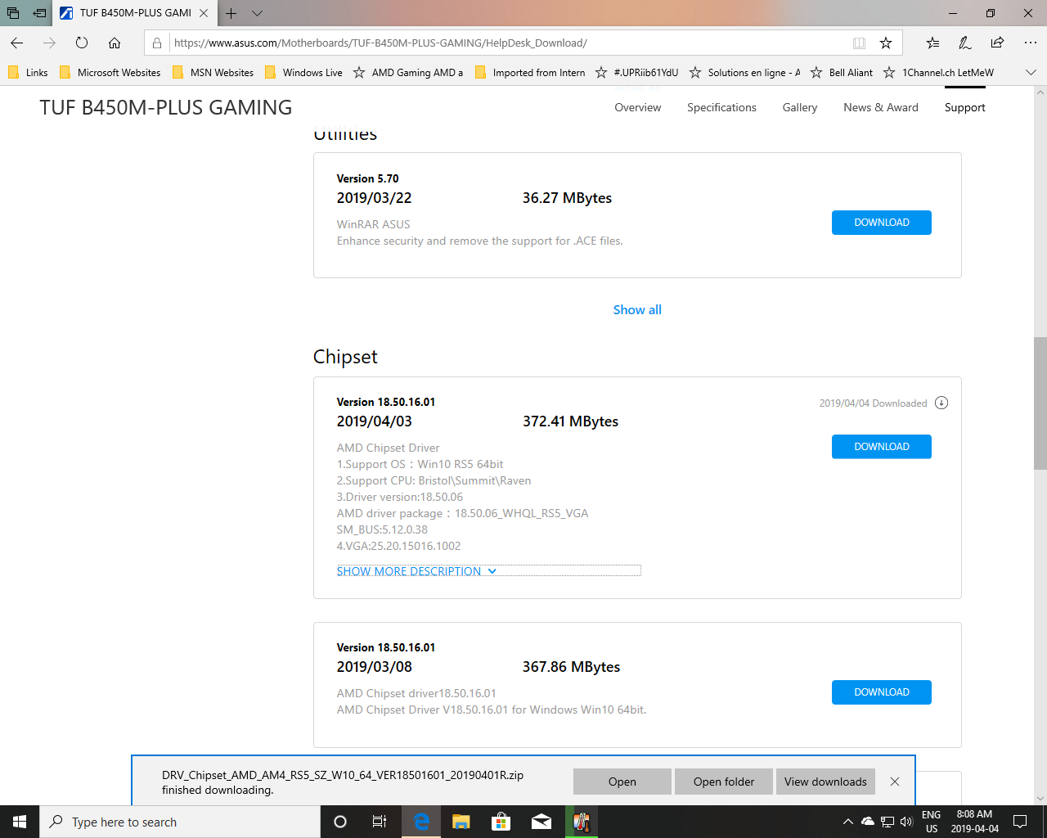Show tab previews chevron

click(x=257, y=13)
